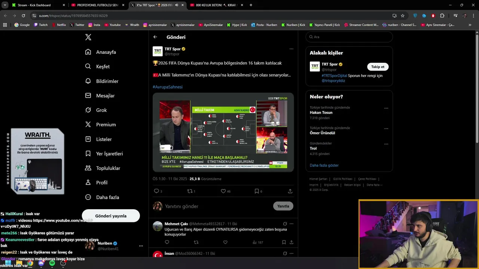
Task: Play the Milli Takım video thumbnail
Action: (x=223, y=132)
